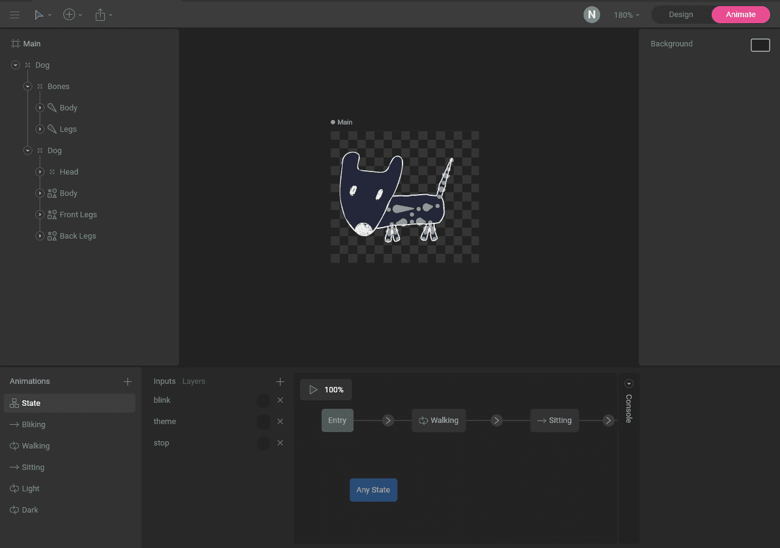Select transition arrow after Sitting state
The height and width of the screenshot is (548, 780).
click(608, 420)
